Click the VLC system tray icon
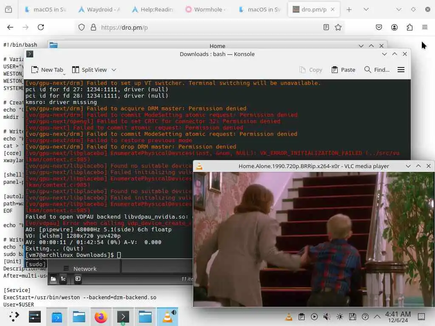The image size is (435, 326). point(288,317)
